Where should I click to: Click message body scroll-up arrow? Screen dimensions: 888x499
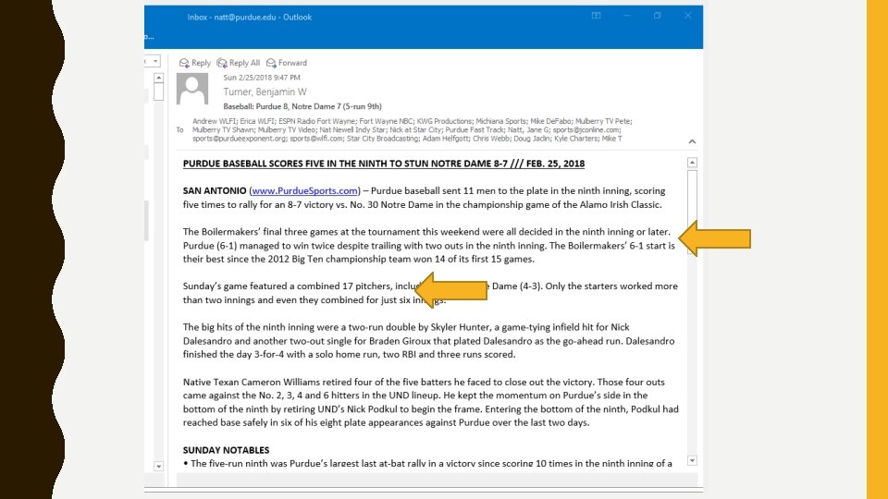pos(692,163)
